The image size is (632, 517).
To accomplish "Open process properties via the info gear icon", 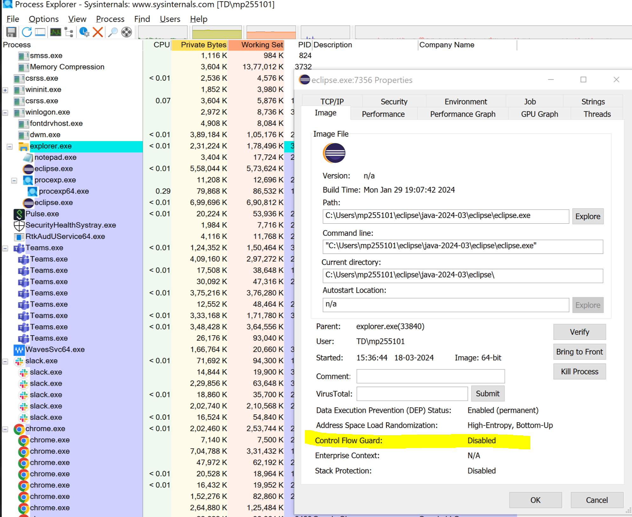I will (x=84, y=32).
